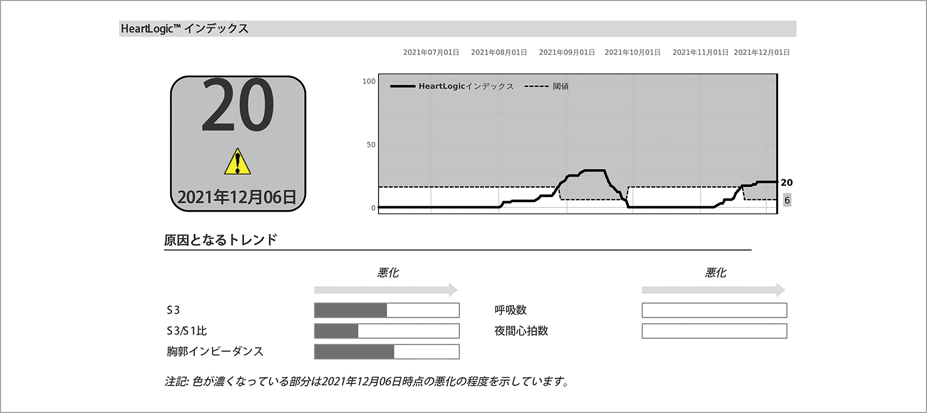Click the current index label 20 beside chart
The height and width of the screenshot is (413, 927).
(786, 183)
